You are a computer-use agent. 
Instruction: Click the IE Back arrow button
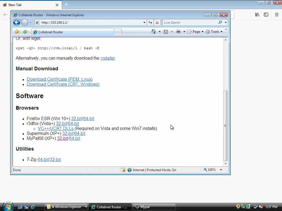pyautogui.click(x=17, y=23)
